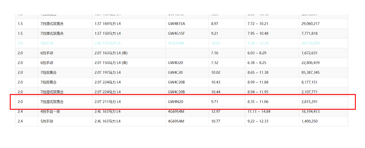Click the mileage value 85,387,345
The image size is (365, 148).
click(x=310, y=73)
